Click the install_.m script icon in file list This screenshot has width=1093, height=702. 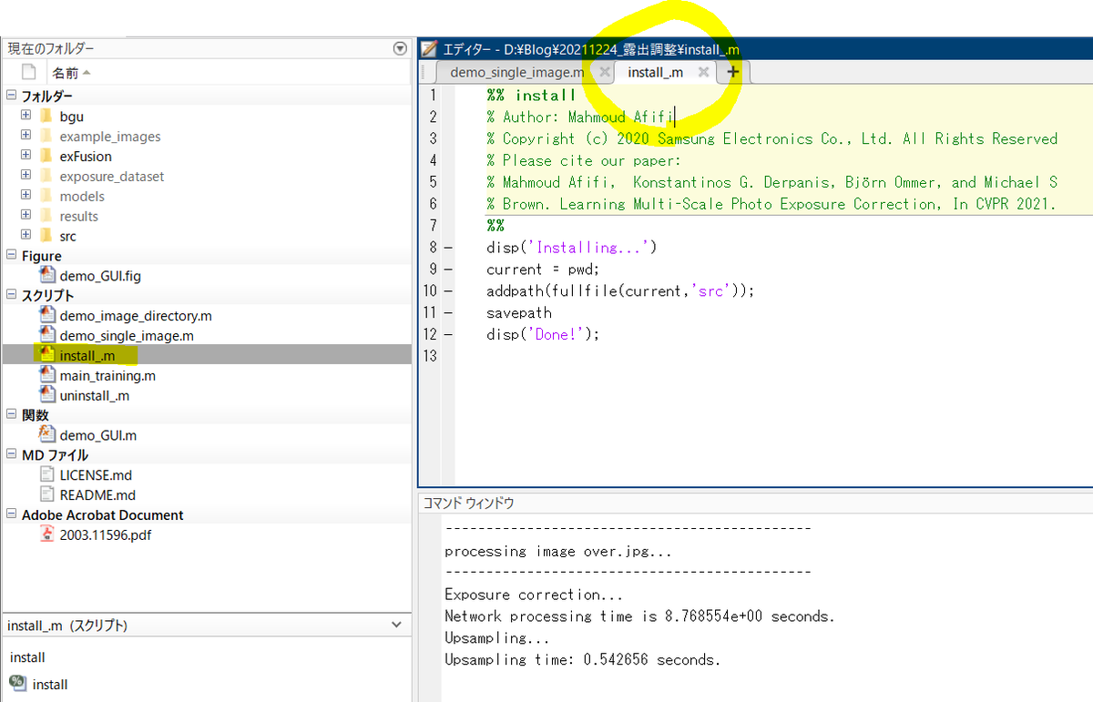click(x=47, y=354)
